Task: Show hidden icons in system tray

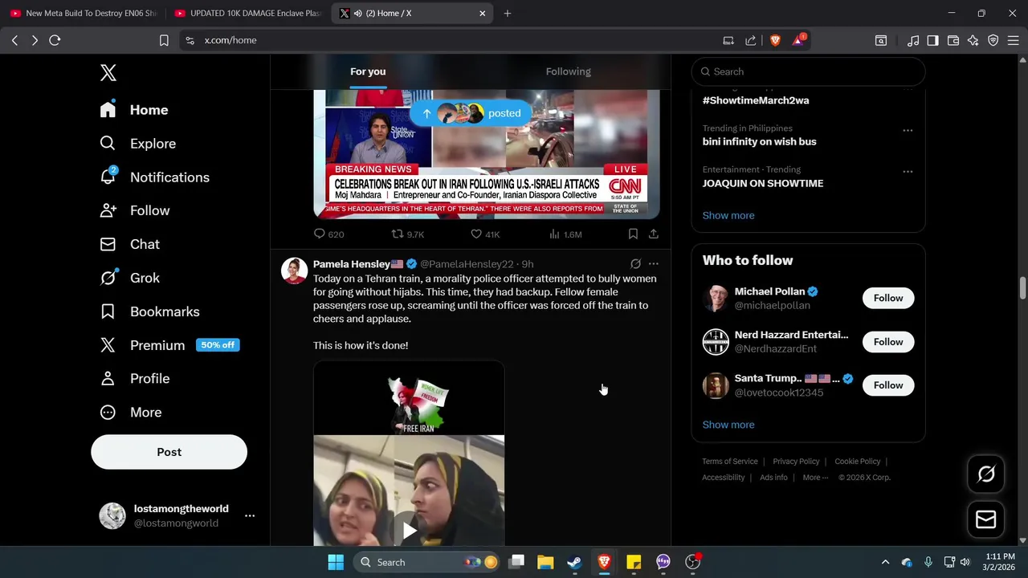Action: point(885,562)
